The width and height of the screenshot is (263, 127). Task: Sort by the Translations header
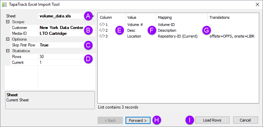(220, 17)
